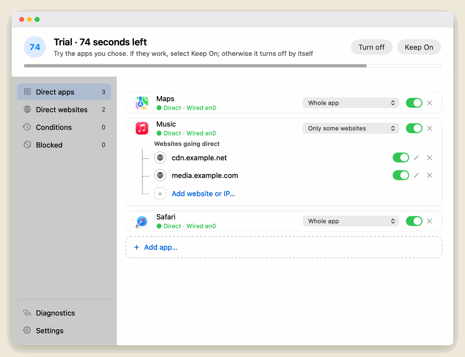Click the plus icon next to Add app
Image resolution: width=465 pixels, height=357 pixels.
137,247
